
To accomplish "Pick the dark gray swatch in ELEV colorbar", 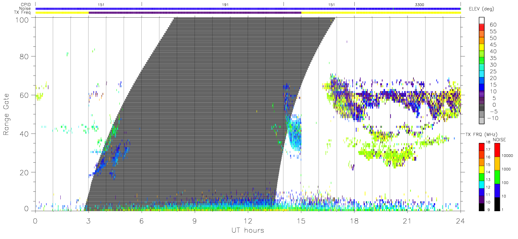I will click(482, 108).
